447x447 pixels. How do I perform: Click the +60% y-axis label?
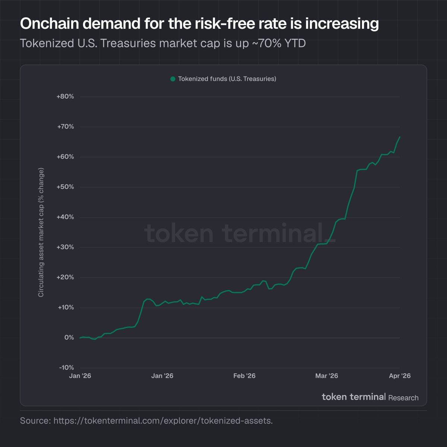[65, 157]
